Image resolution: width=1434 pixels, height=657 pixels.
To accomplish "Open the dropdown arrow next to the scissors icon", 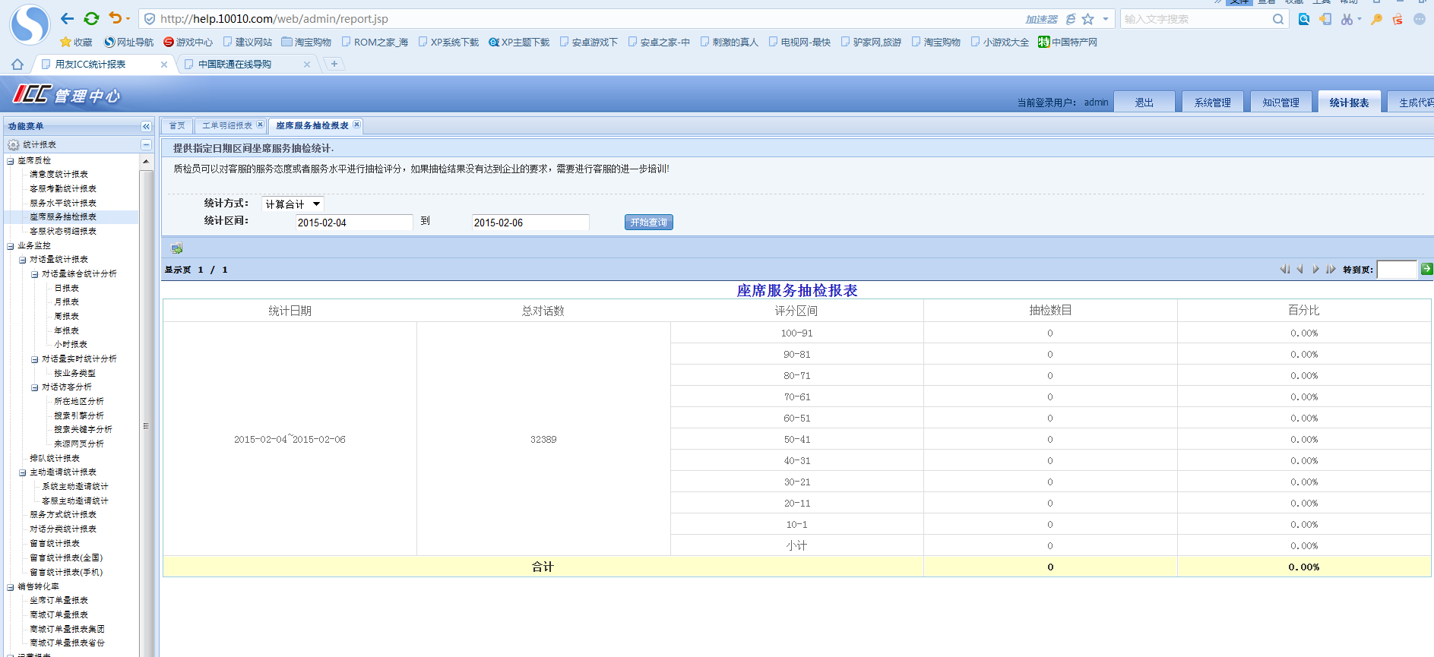I will [x=1360, y=19].
